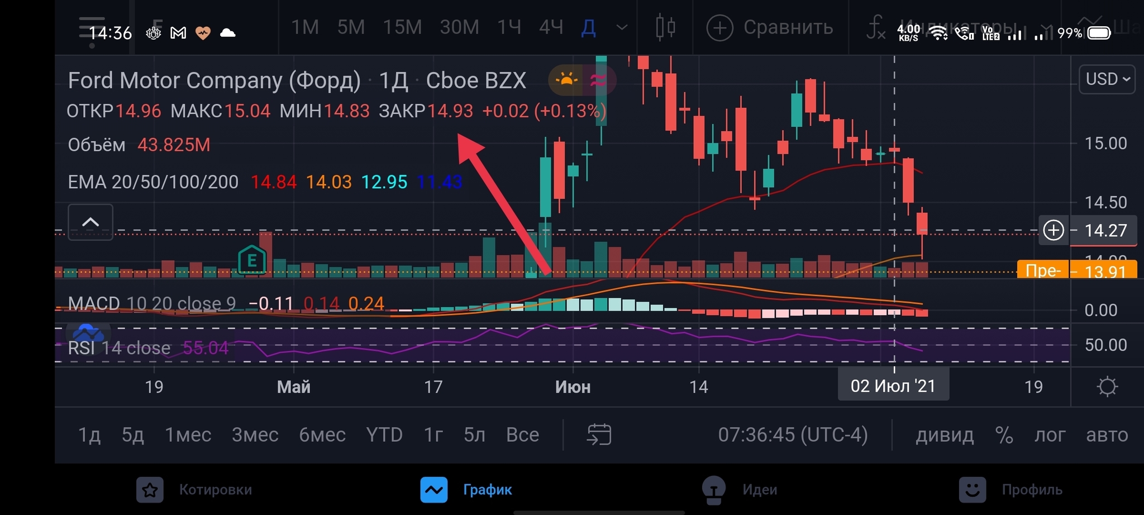Tap the earnings E marker on chart
This screenshot has height=515, width=1144.
252,260
